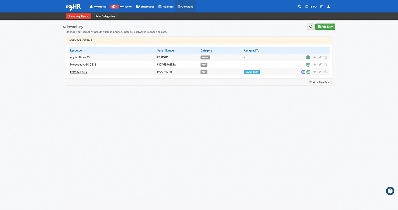Click the search magnifier button
Screen dimensions: 398x210
[x=311, y=27]
